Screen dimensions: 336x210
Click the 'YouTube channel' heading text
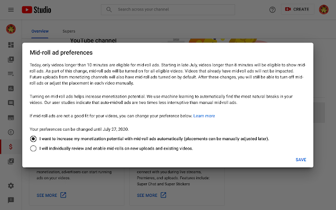[x=93, y=40]
